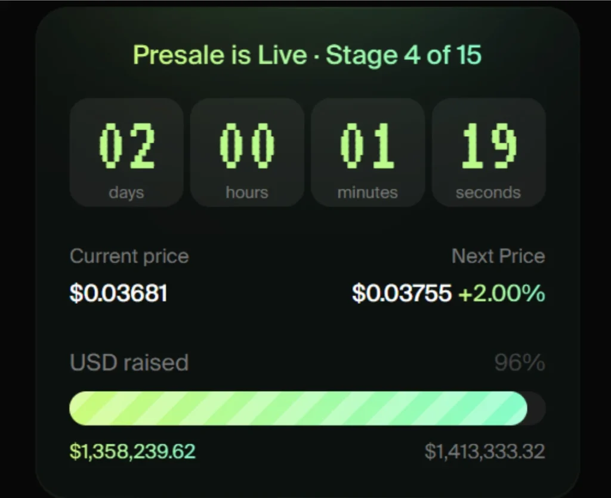Click the green striped USD raised progress bar
Image resolution: width=611 pixels, height=498 pixels.
click(298, 408)
